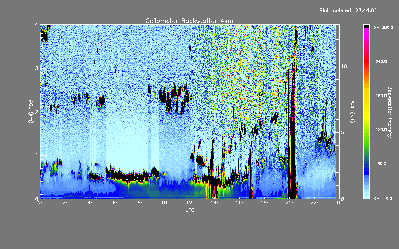This screenshot has width=399, height=249.
Task: Click the 10: tick label on the time axis
Action: coord(165,203)
